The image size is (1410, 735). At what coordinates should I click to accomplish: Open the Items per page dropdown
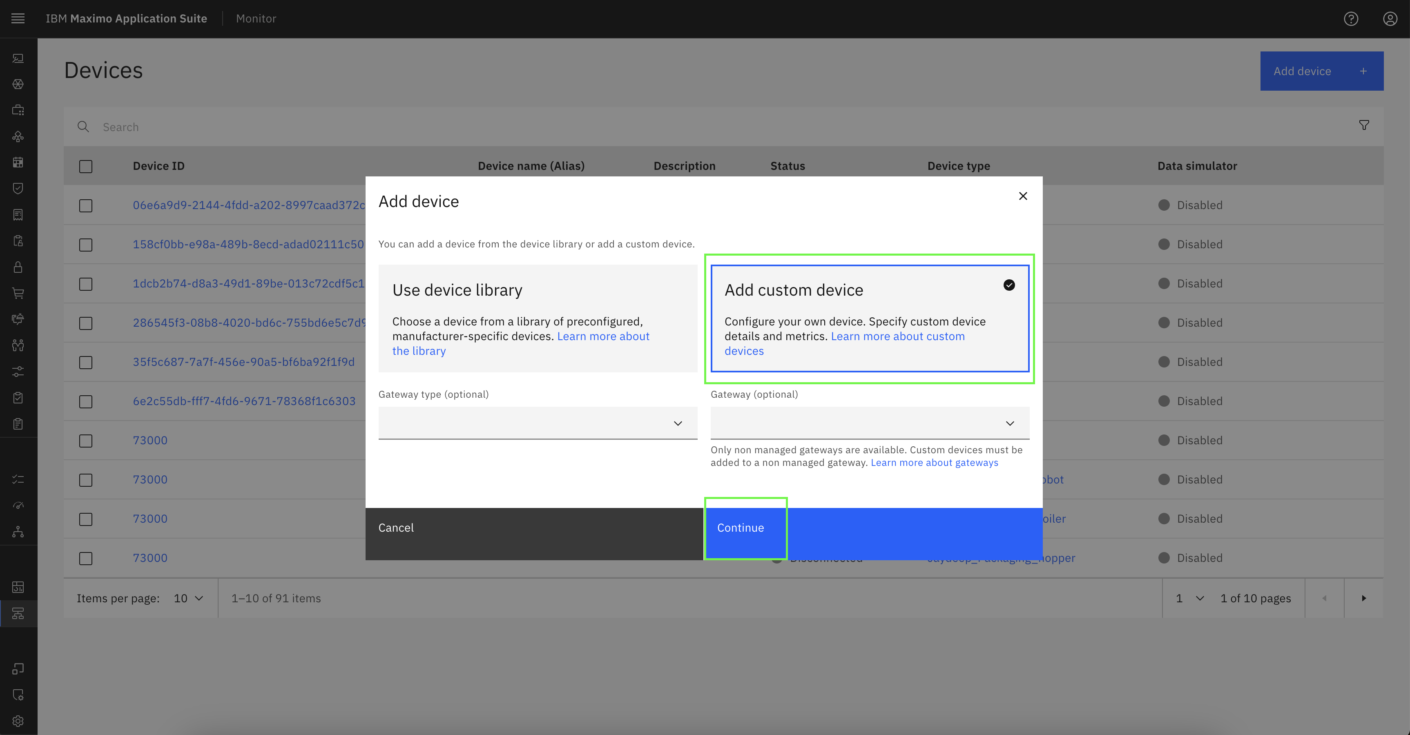(188, 598)
